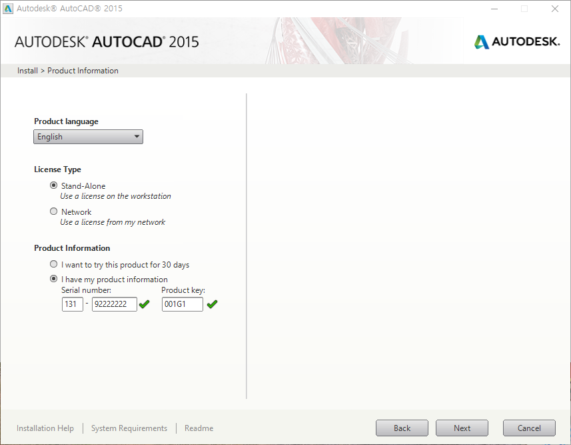Screen dimensions: 571x445
Task: Close the AutoCAD 2015 installer window
Action: [555, 9]
